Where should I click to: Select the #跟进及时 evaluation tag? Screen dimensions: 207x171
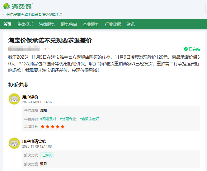[x=48, y=119]
